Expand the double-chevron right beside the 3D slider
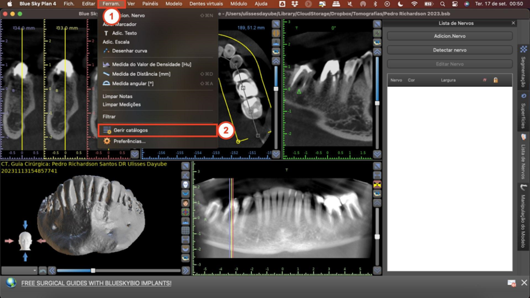The width and height of the screenshot is (530, 298). tap(185, 270)
